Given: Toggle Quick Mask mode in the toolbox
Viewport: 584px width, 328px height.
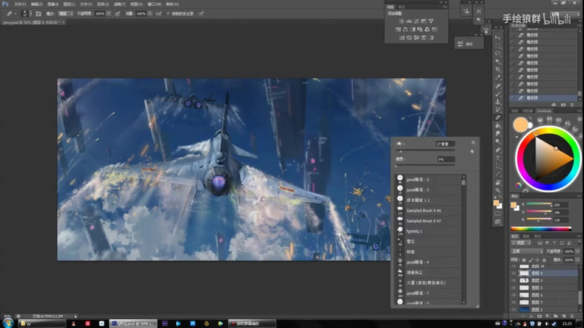Looking at the screenshot, I should click(x=498, y=213).
